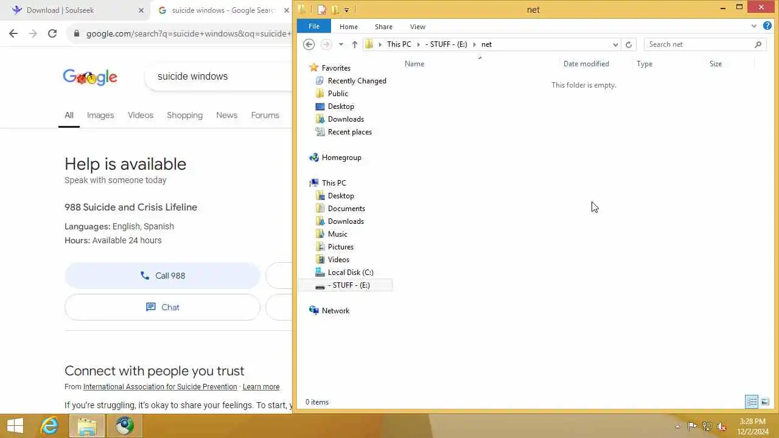Switch to Forums search tab
779x438 pixels.
[265, 115]
